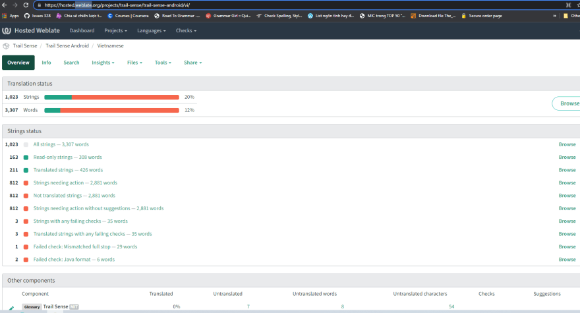This screenshot has width=580, height=313.
Task: Expand the Share dropdown
Action: point(192,63)
